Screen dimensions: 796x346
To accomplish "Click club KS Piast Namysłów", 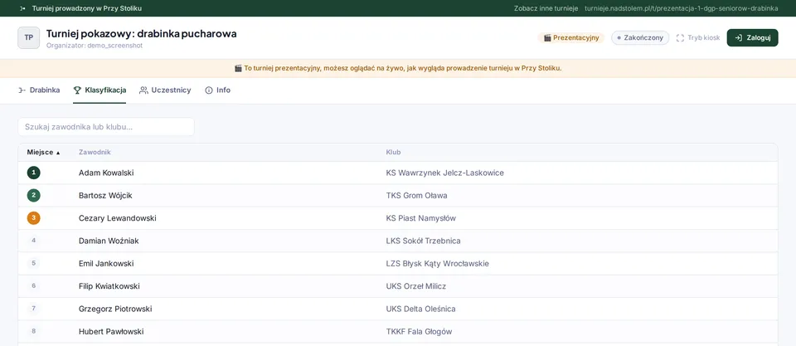I will point(421,218).
